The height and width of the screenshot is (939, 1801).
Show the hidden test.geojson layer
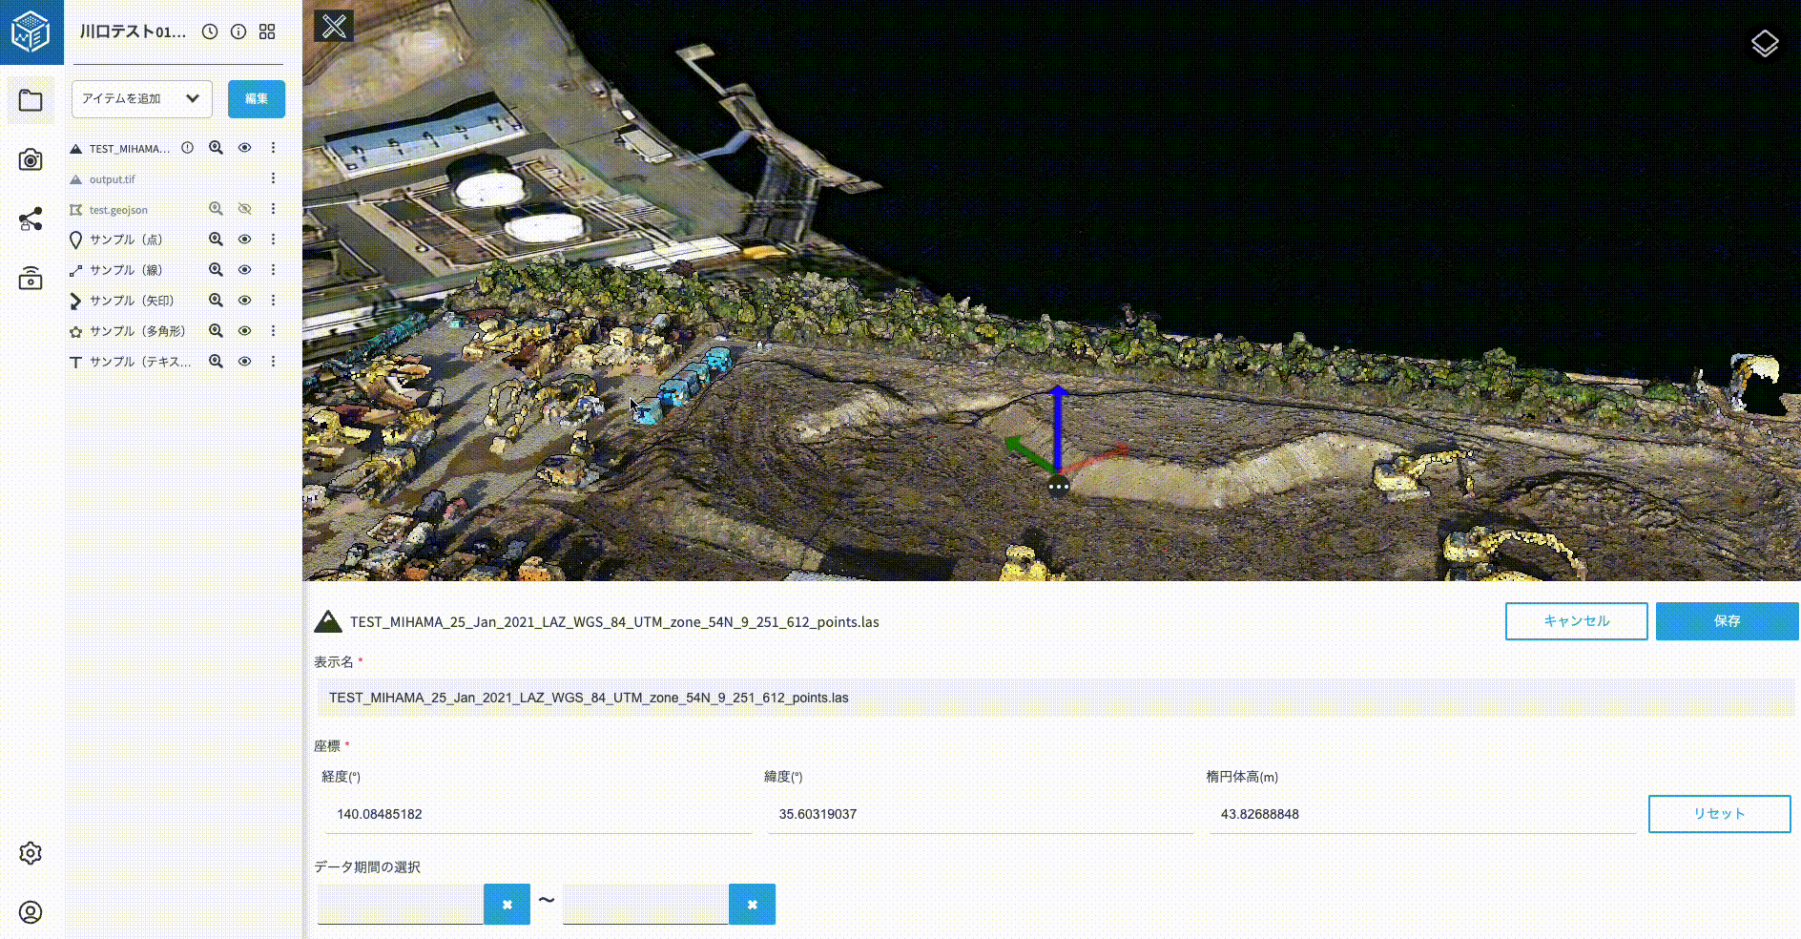[x=244, y=209]
